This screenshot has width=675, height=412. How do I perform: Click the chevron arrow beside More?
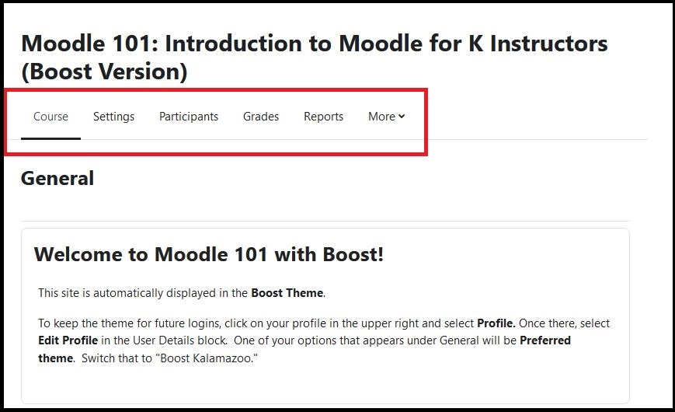tap(402, 117)
